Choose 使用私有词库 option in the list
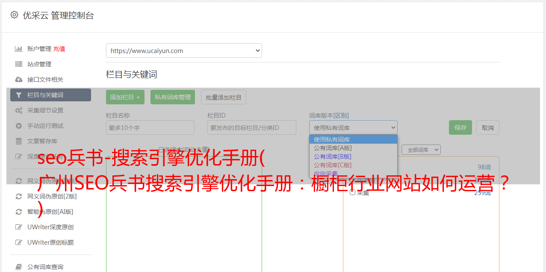546x272 pixels. 353,139
